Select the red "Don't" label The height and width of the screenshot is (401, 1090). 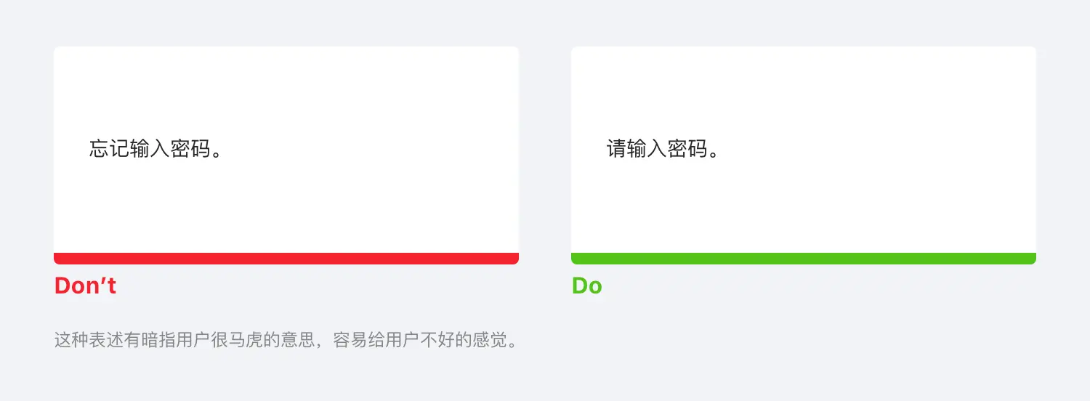coord(85,285)
